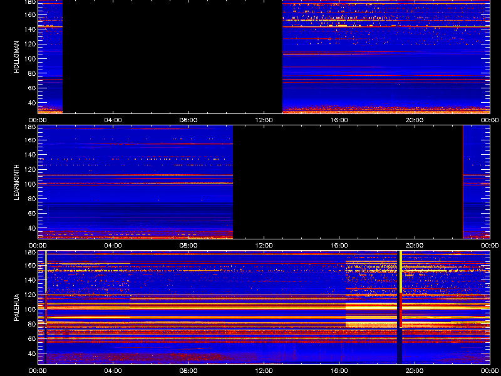Click the 12:00 time label below Holloman panel
The height and width of the screenshot is (376, 501).
click(264, 120)
